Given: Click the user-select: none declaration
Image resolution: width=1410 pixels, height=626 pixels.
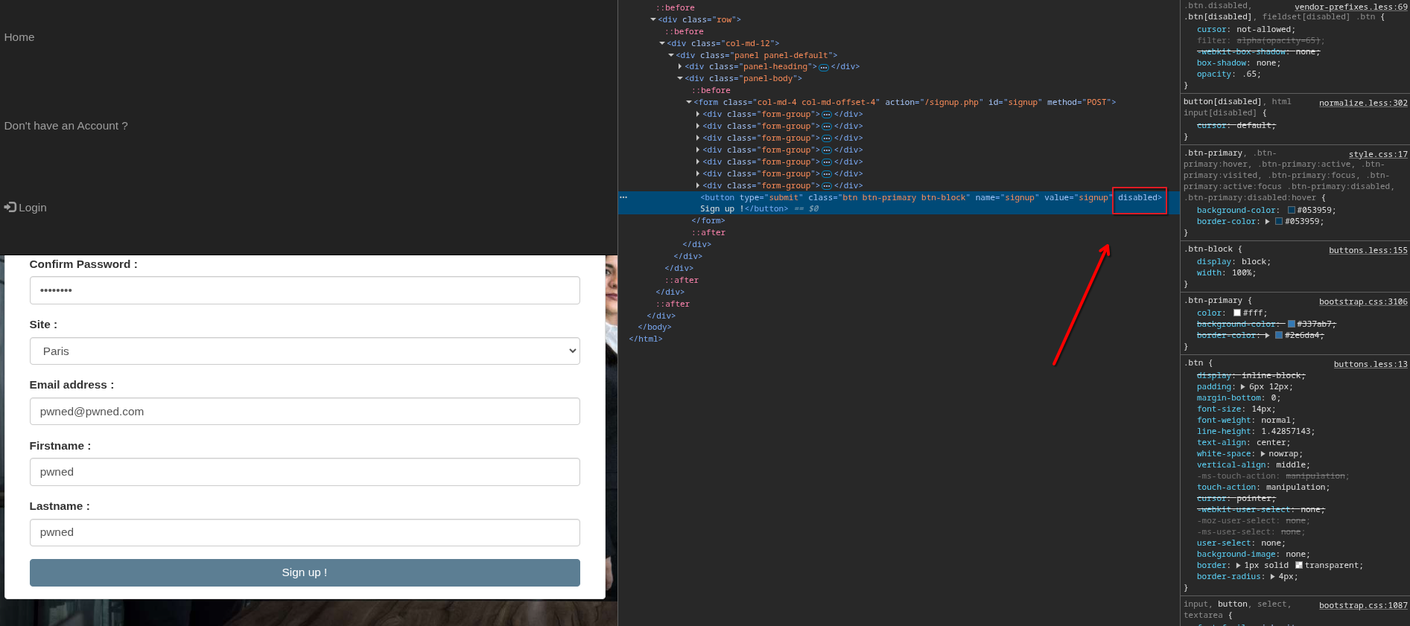Looking at the screenshot, I should [x=1241, y=543].
